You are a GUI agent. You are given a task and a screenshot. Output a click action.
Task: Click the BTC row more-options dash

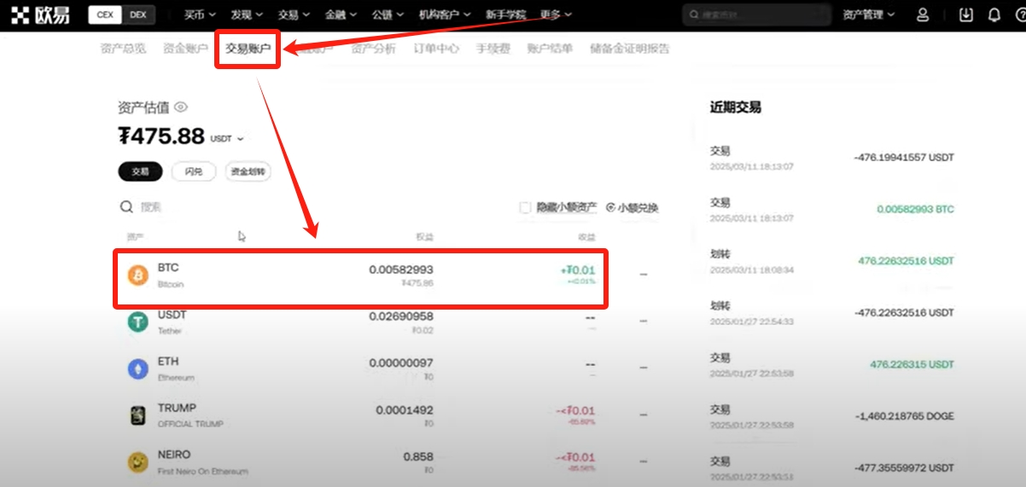click(644, 275)
